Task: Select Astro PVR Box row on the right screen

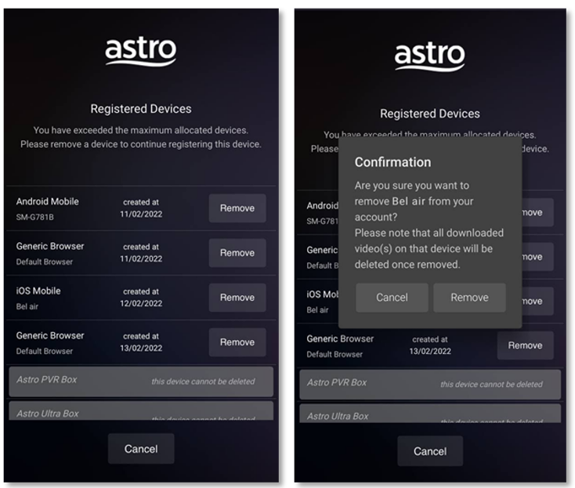Action: click(x=430, y=385)
